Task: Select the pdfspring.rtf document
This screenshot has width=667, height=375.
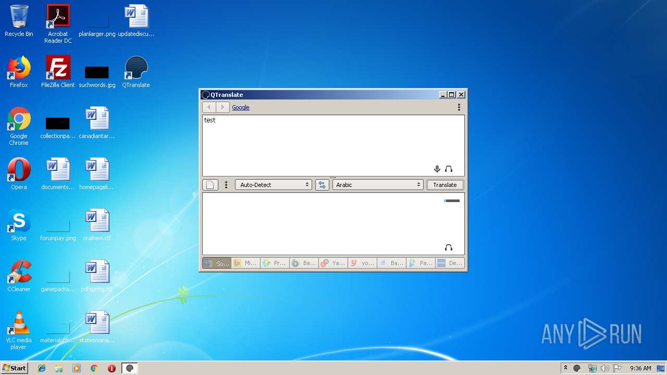Action: [97, 276]
